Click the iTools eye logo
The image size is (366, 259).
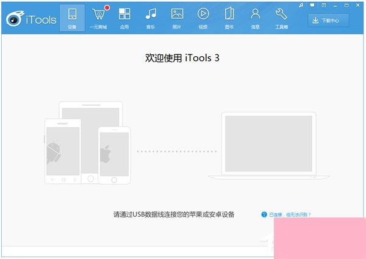pyautogui.click(x=15, y=18)
